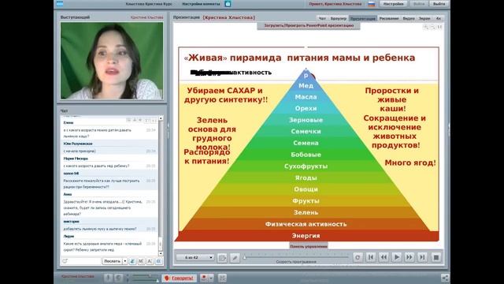This screenshot has height=284, width=504.
Task: Switch to the Браузер tab
Action: 339,18
